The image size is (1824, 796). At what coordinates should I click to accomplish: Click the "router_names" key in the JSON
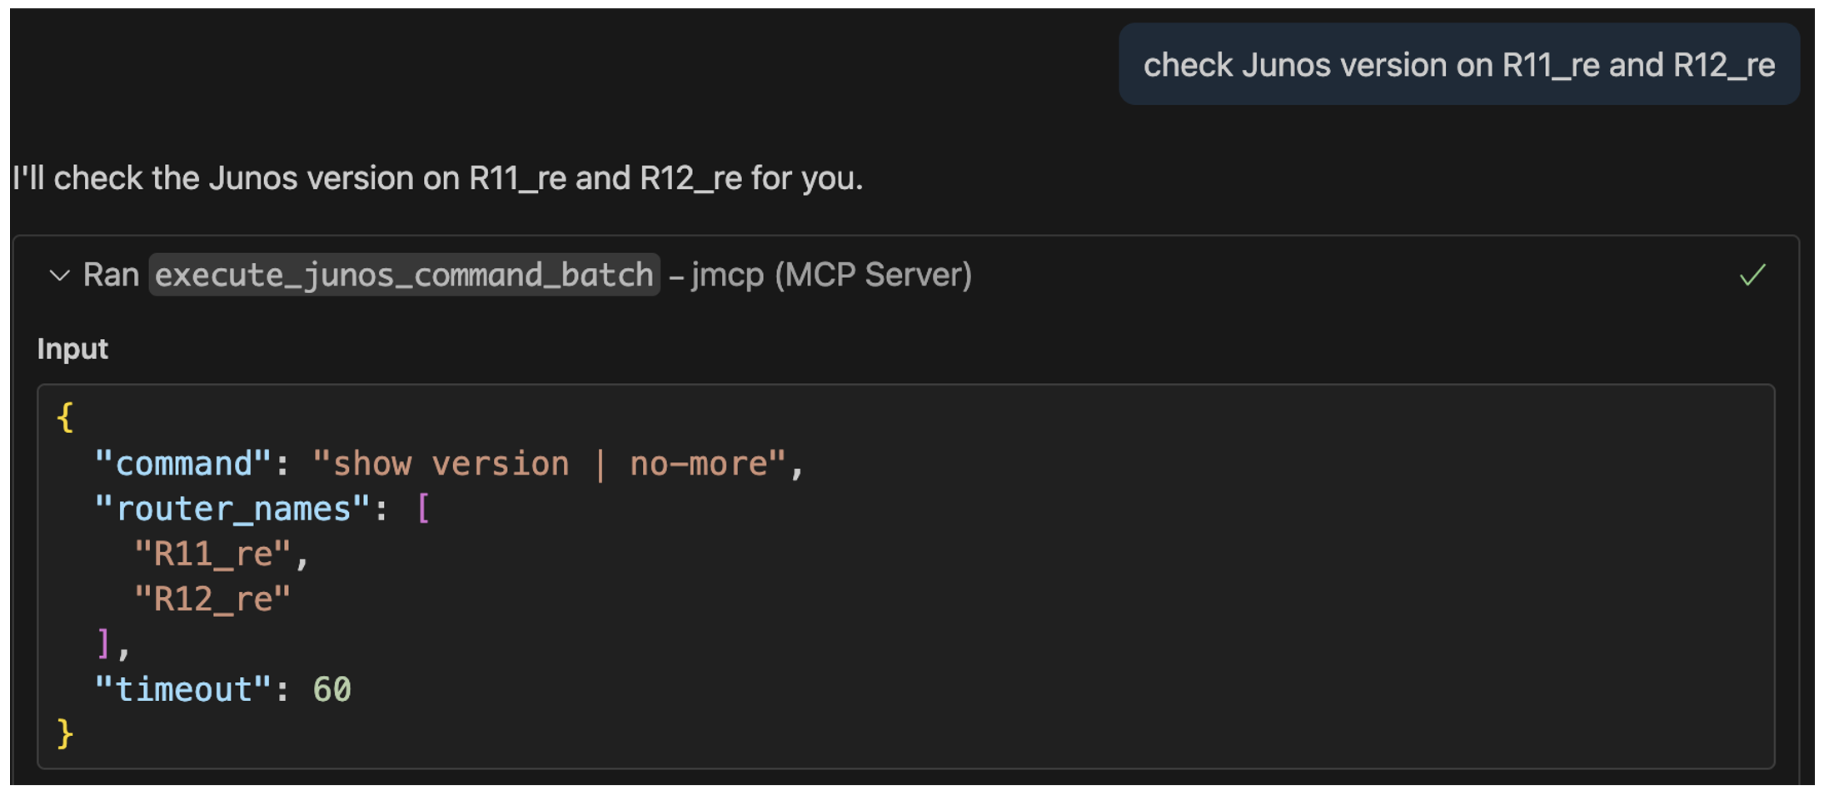232,509
